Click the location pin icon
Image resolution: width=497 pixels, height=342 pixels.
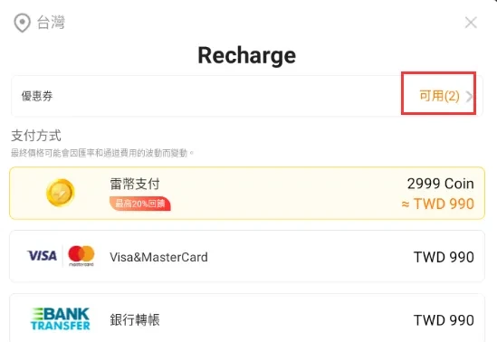23,23
